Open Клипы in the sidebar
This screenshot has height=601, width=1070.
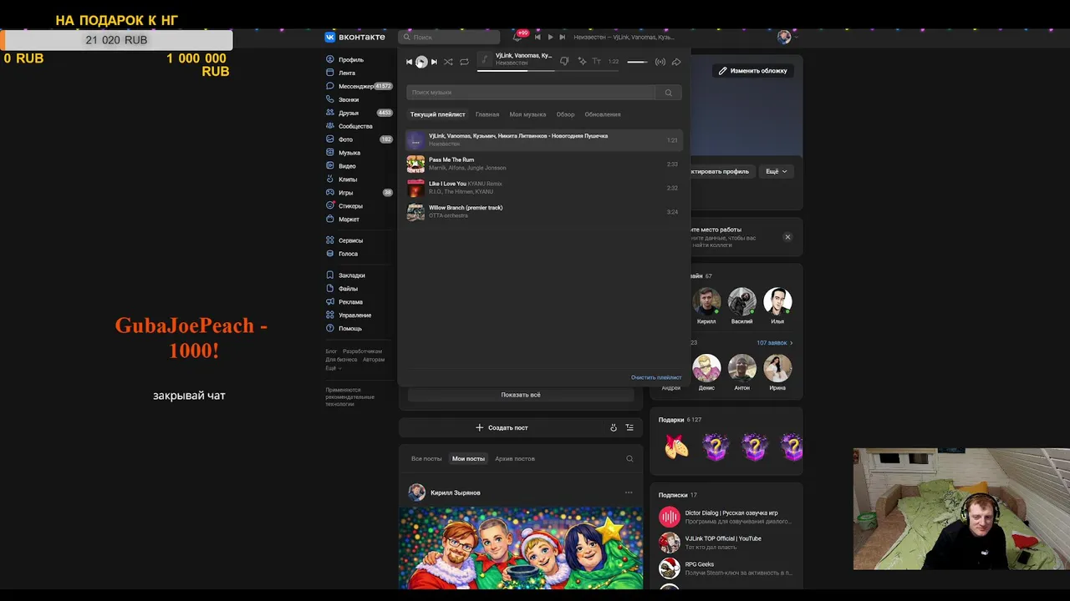pyautogui.click(x=342, y=179)
